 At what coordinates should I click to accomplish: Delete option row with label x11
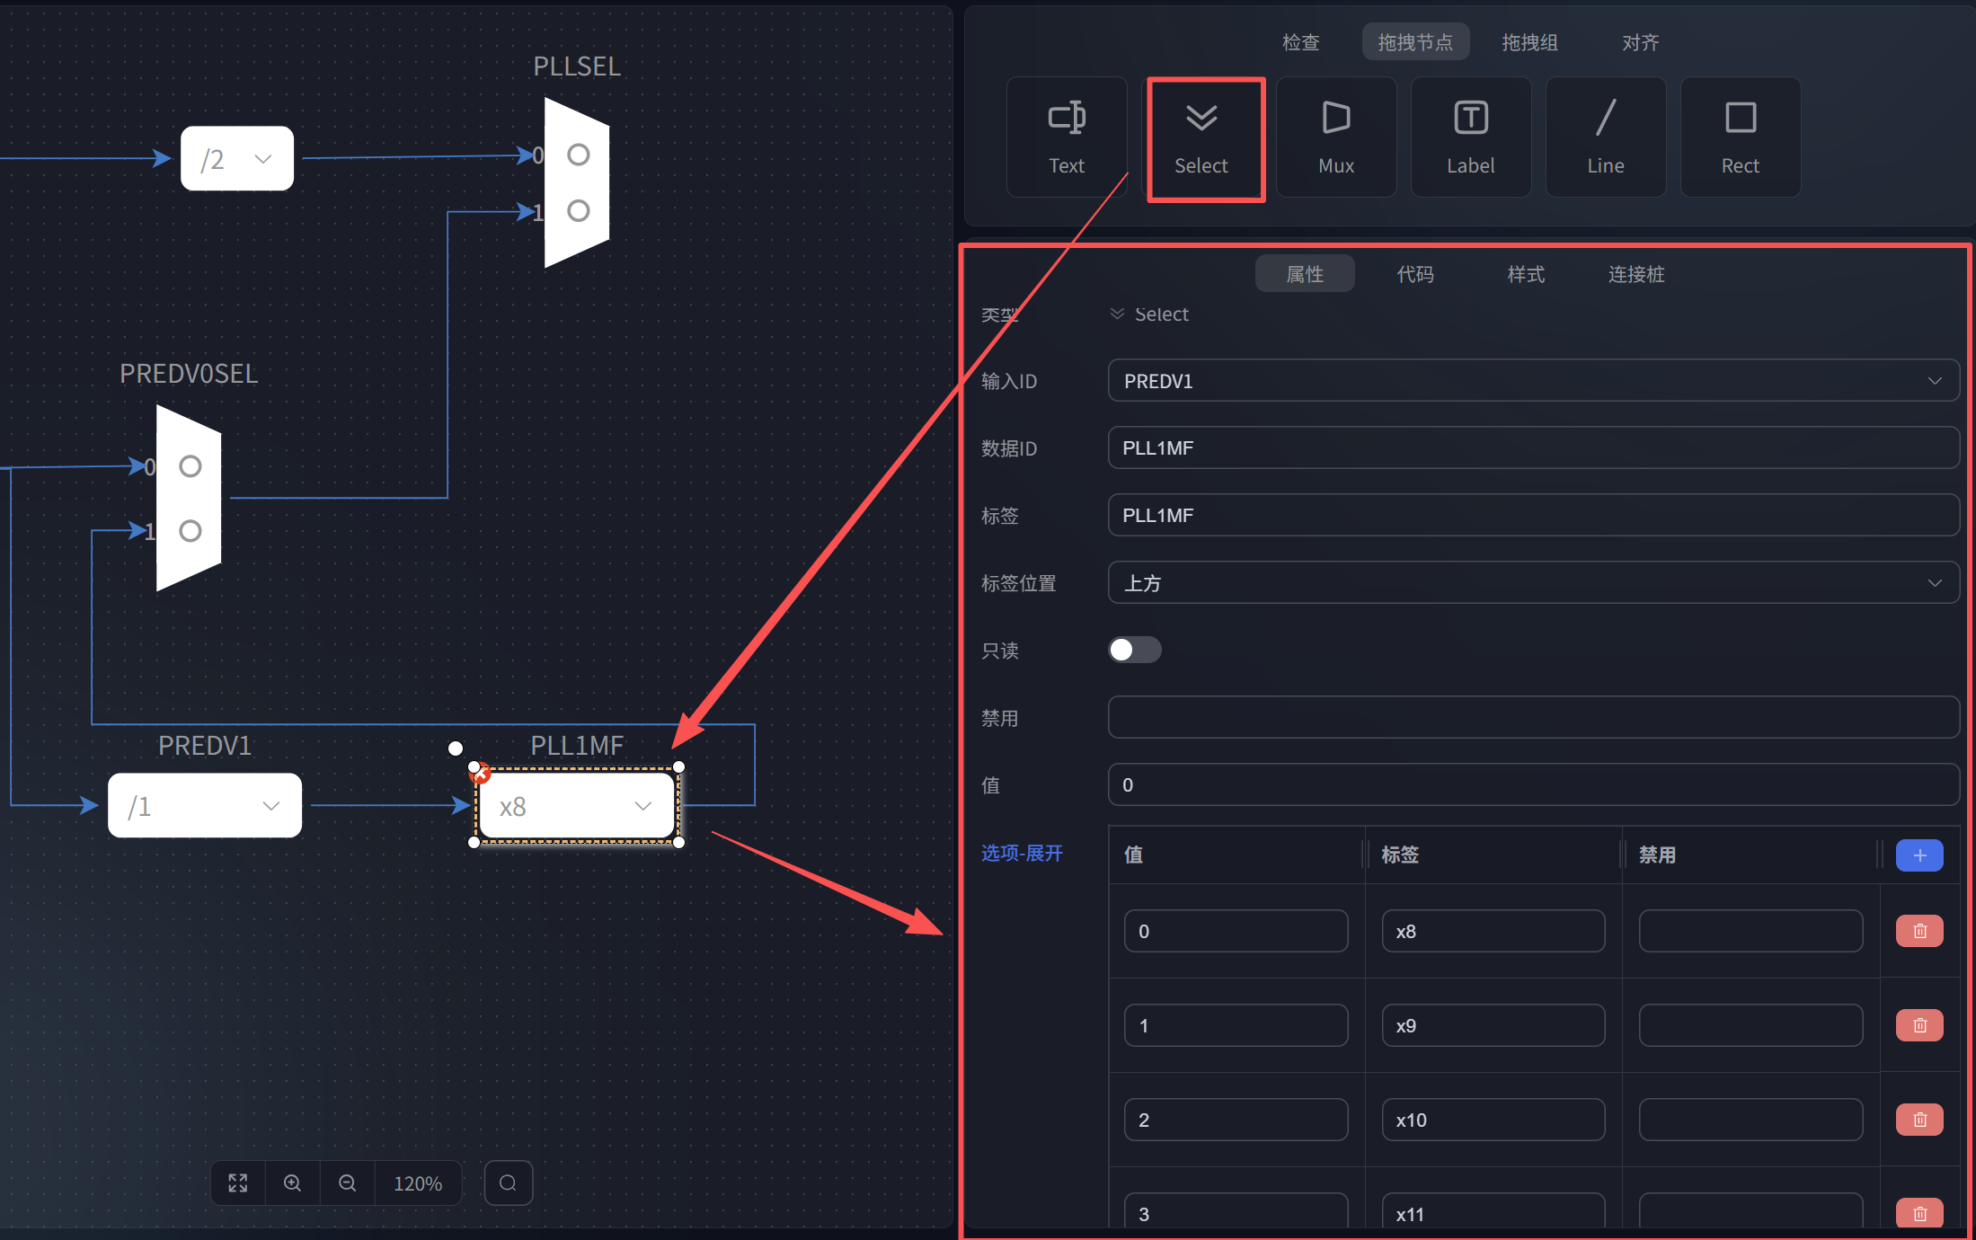(1919, 1214)
